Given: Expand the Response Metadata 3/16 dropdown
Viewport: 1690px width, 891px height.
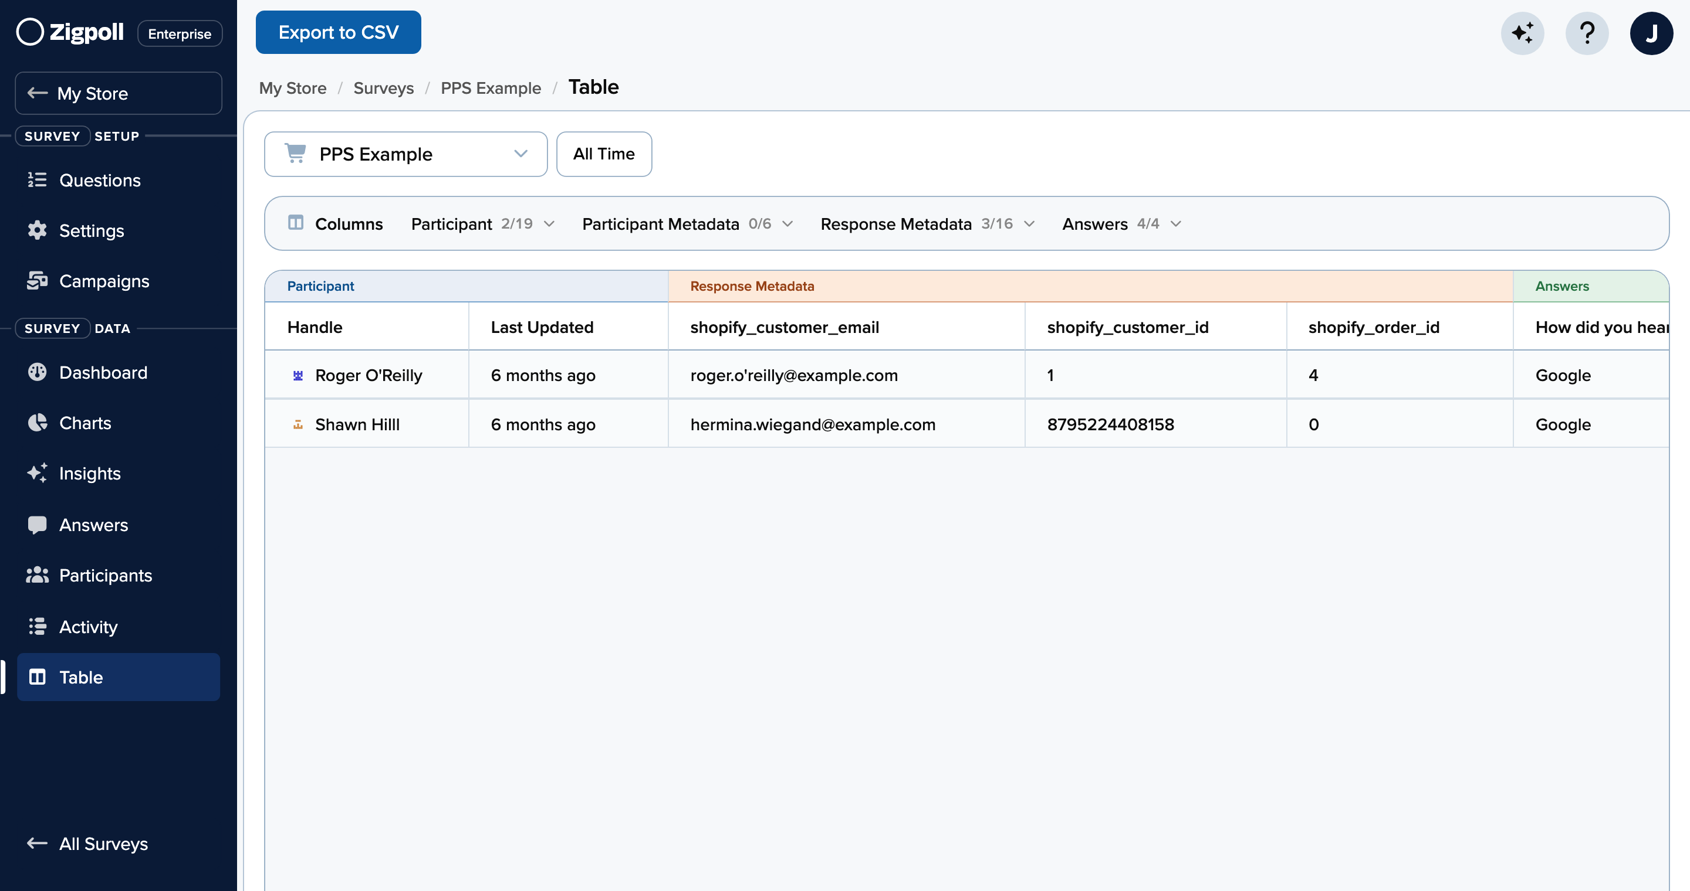Looking at the screenshot, I should (928, 224).
